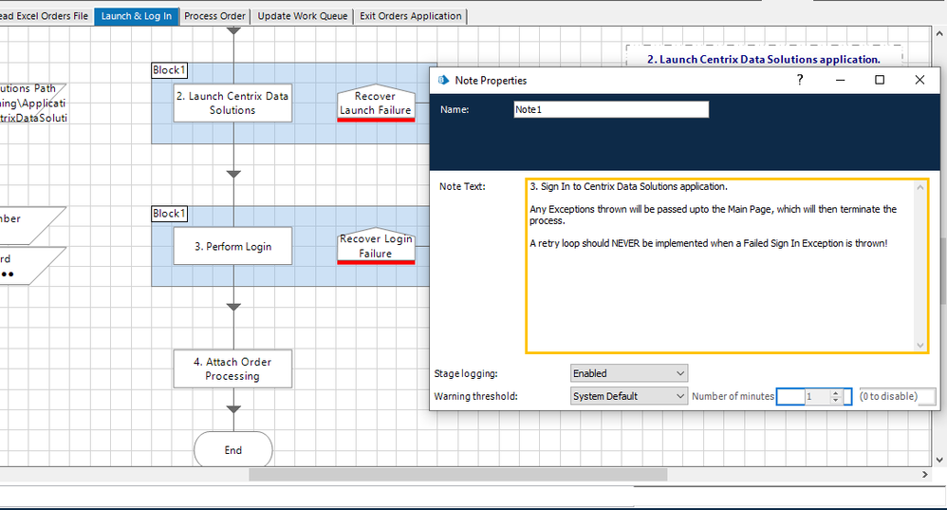Click the help question mark in Note Properties

point(800,81)
